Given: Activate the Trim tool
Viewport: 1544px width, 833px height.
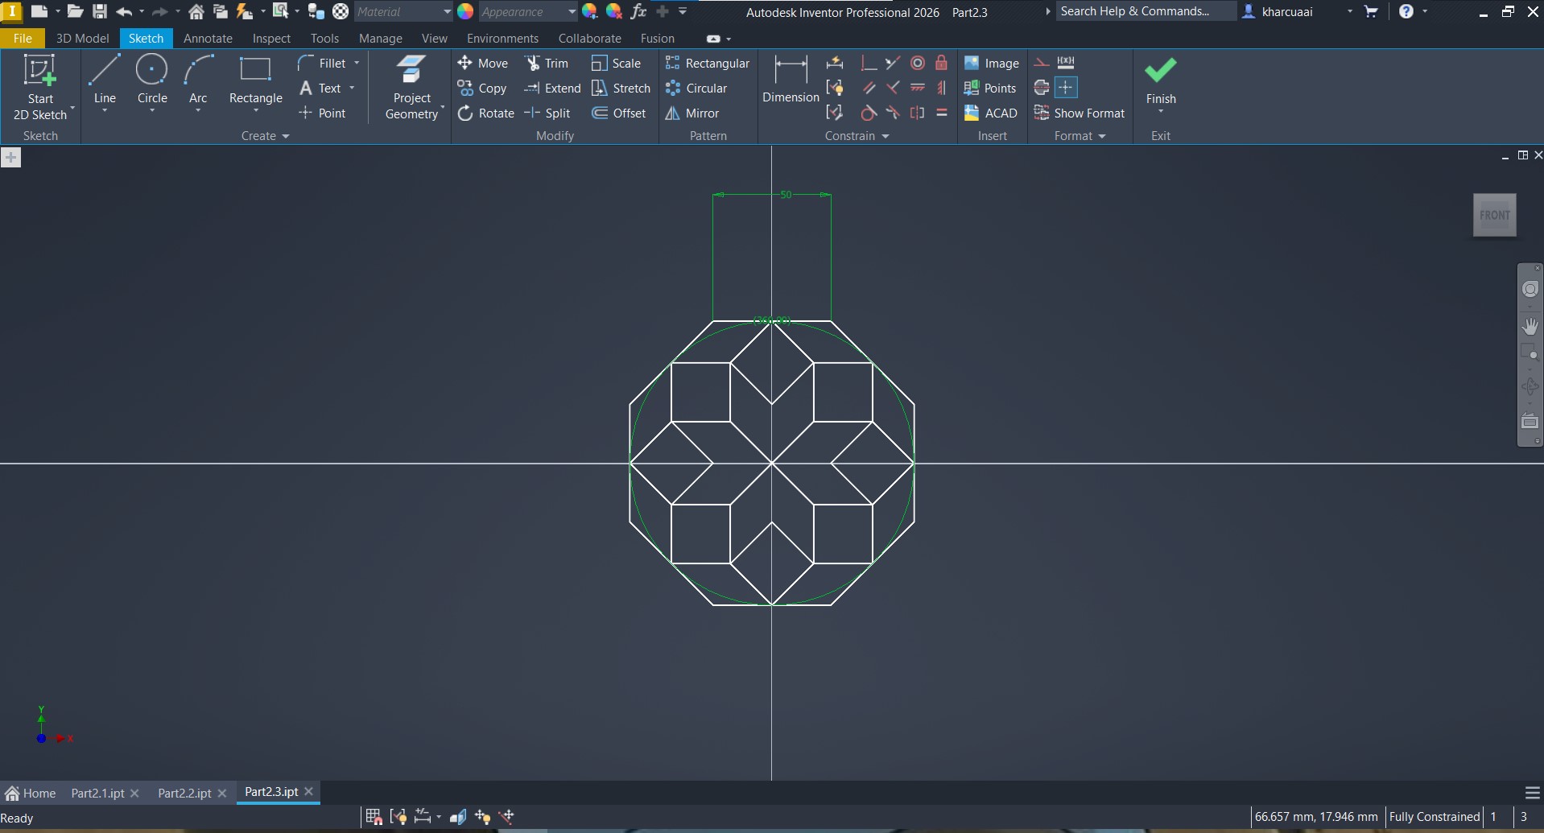Looking at the screenshot, I should point(547,64).
